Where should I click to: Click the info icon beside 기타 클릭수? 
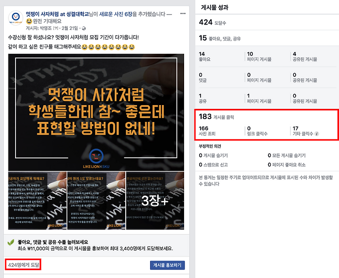(x=316, y=134)
